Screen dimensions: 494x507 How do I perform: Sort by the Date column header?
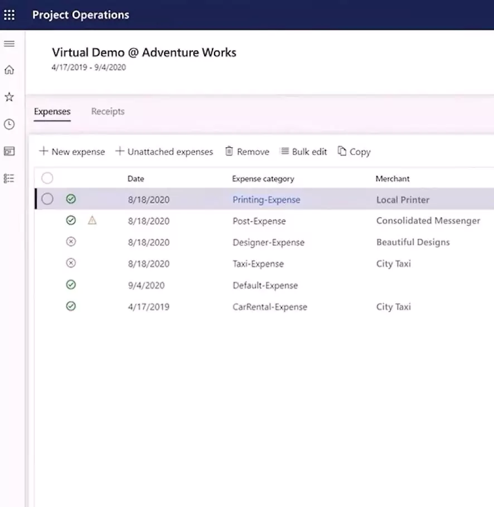[x=135, y=179]
